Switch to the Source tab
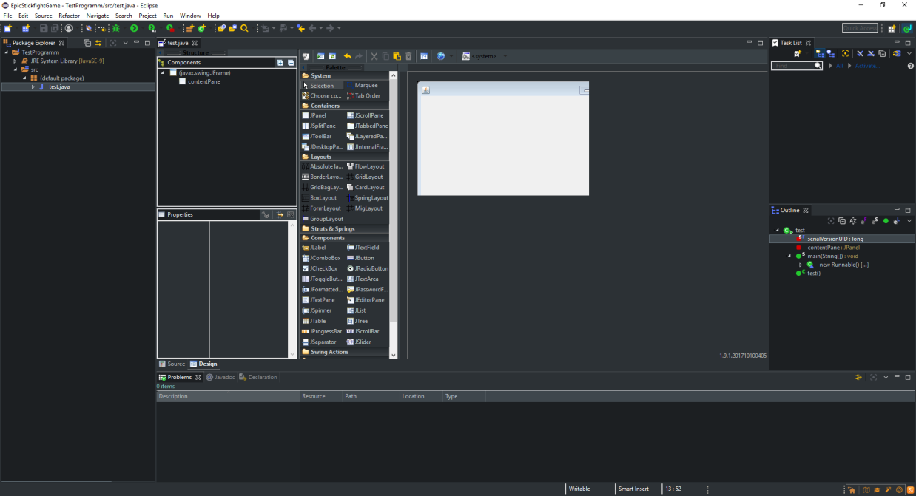916x496 pixels. coord(172,364)
